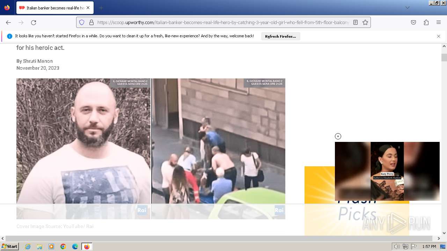The image size is (447, 251).
Task: Click the vertical scrollbar thumb
Action: [444, 58]
